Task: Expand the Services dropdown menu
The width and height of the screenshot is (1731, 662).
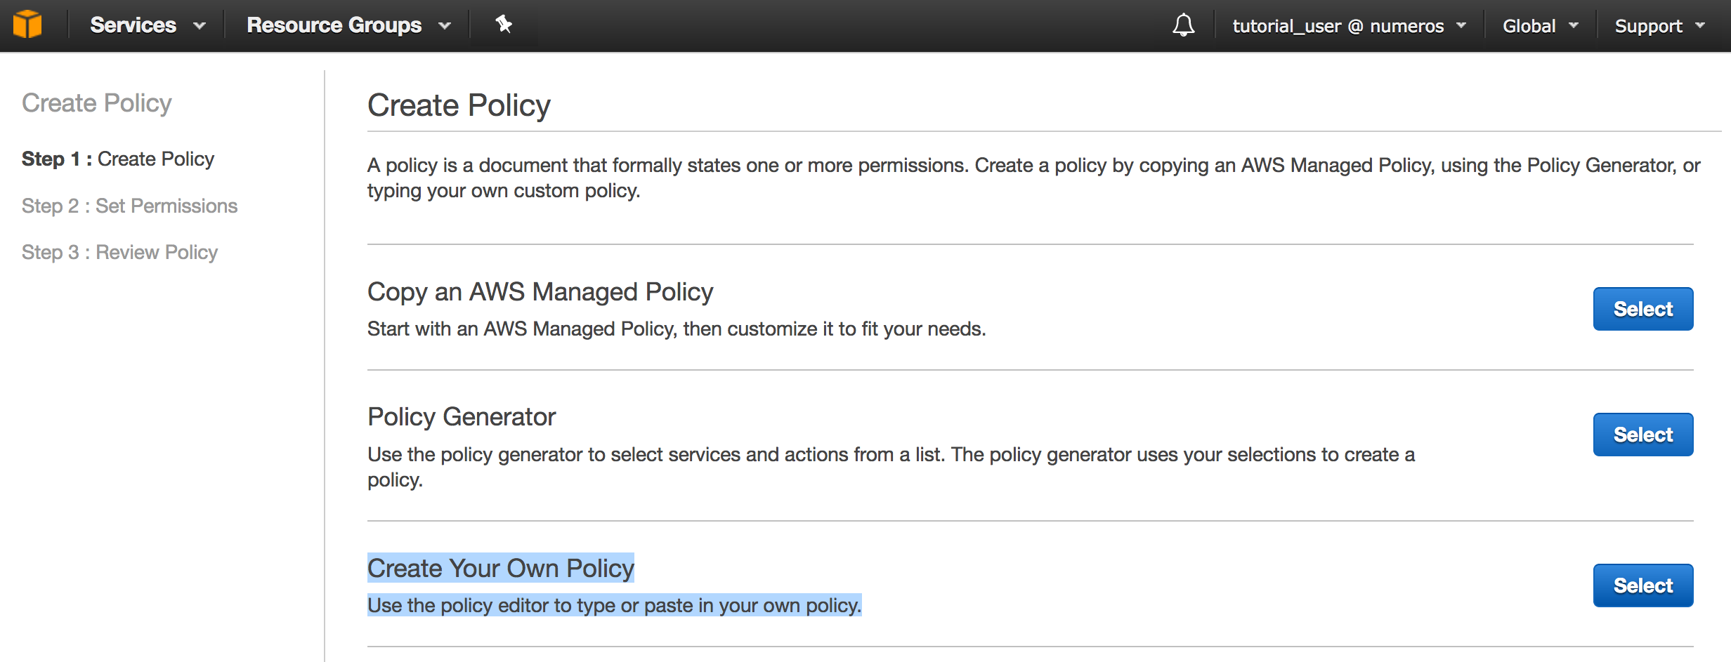Action: (x=147, y=25)
